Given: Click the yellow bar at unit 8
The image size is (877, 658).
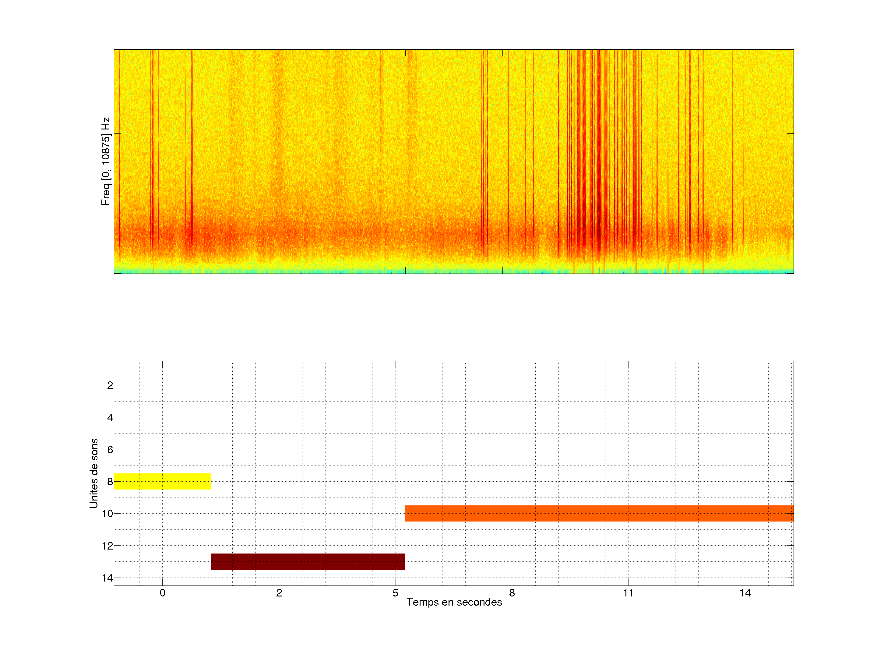Looking at the screenshot, I should pos(162,481).
